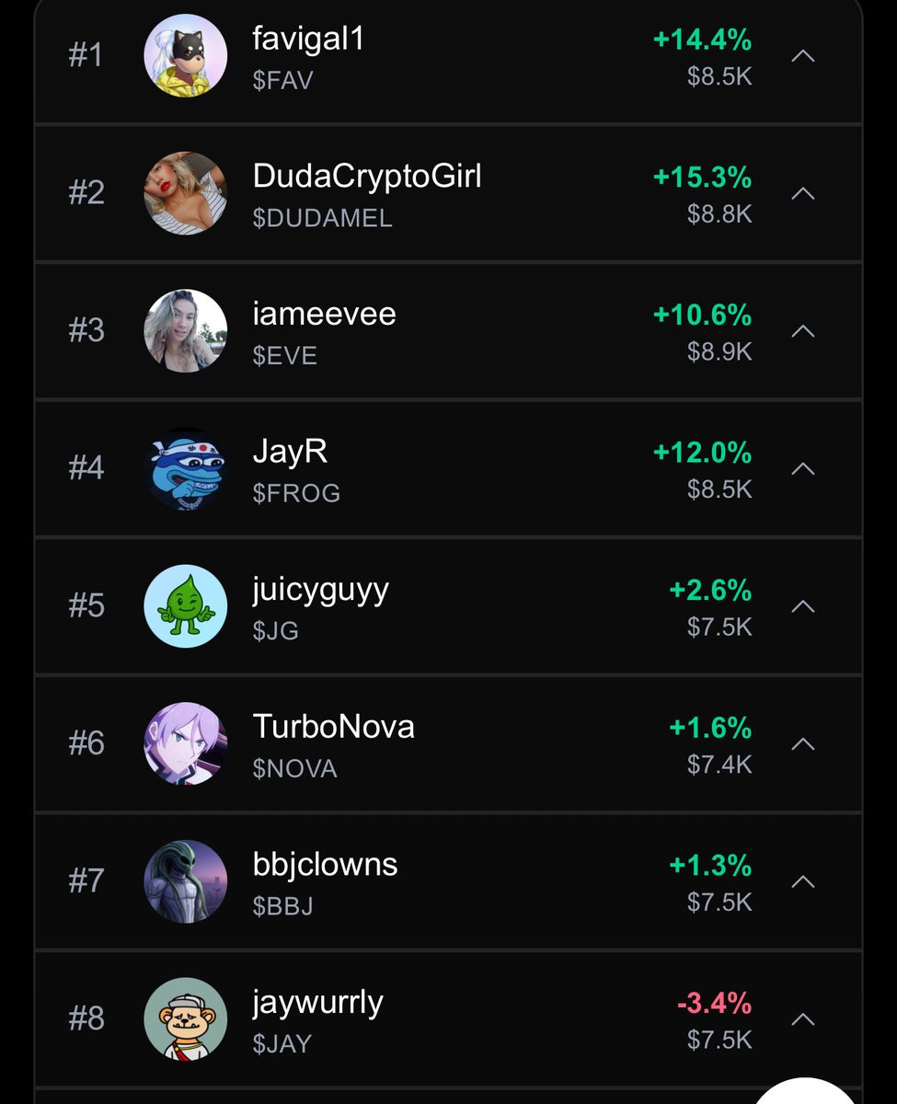Collapse the favigal1 row chevron

coord(802,56)
